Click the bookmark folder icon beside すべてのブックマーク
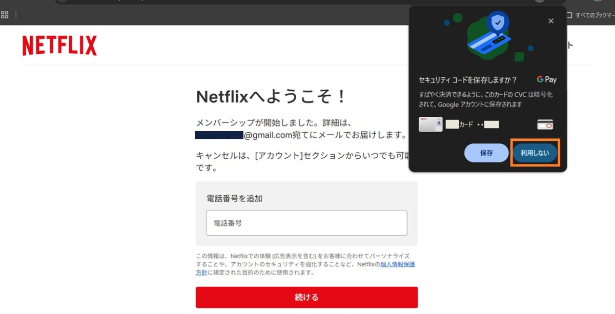The height and width of the screenshot is (314, 615). tap(569, 14)
